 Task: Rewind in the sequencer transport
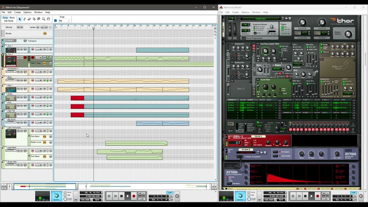pos(109,196)
